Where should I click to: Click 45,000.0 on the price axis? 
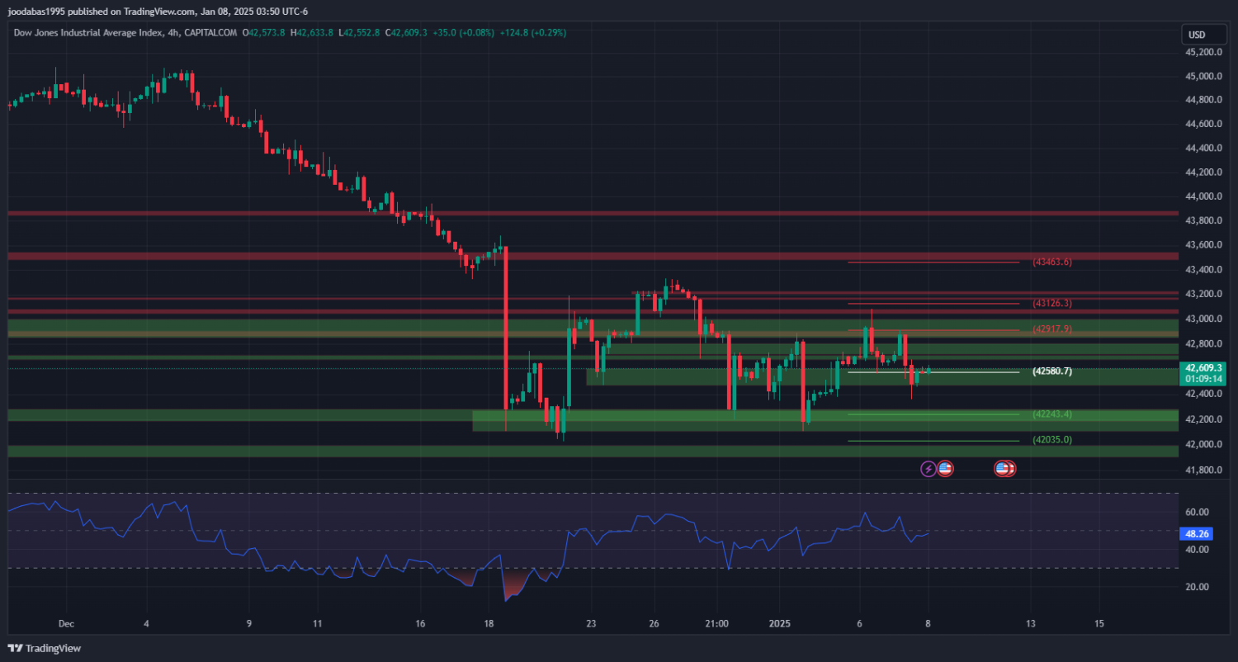[x=1203, y=76]
